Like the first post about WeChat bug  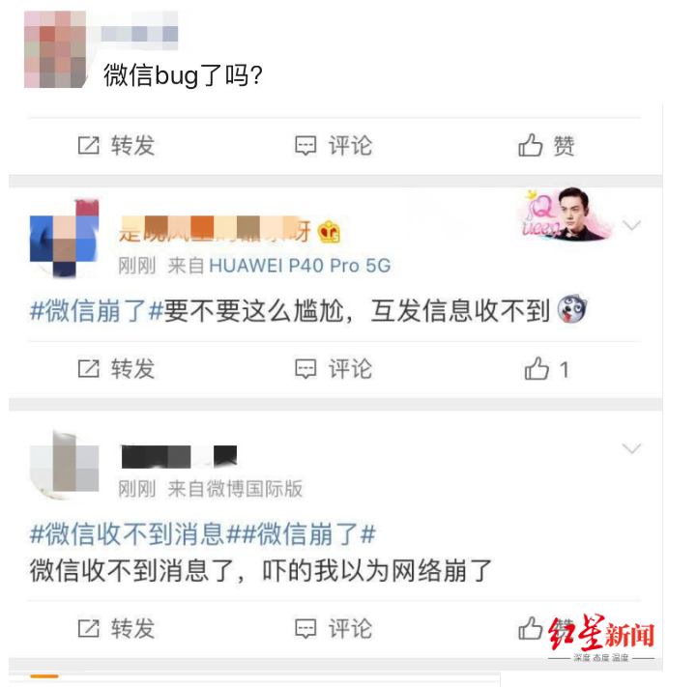[531, 145]
